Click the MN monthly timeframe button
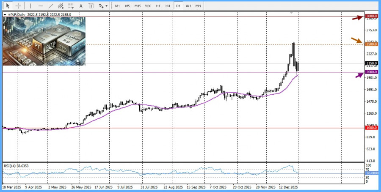Image resolution: width=381 pixels, height=192 pixels. [x=198, y=6]
